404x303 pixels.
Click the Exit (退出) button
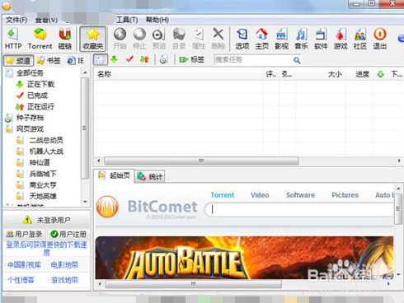click(380, 39)
